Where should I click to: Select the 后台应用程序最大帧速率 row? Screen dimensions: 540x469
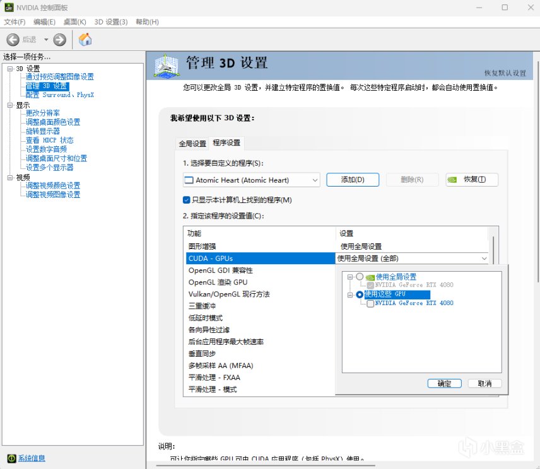(x=261, y=342)
